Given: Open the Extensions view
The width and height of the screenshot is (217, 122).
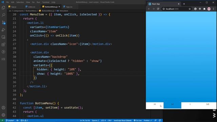Looking at the screenshot, I should [3, 44].
